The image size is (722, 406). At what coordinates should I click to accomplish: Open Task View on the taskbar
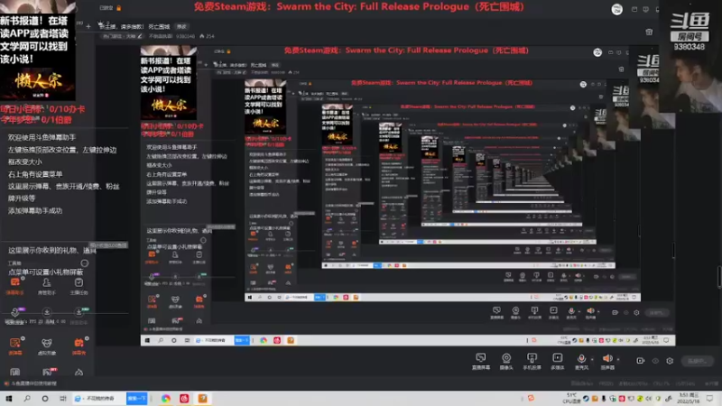pos(62,399)
